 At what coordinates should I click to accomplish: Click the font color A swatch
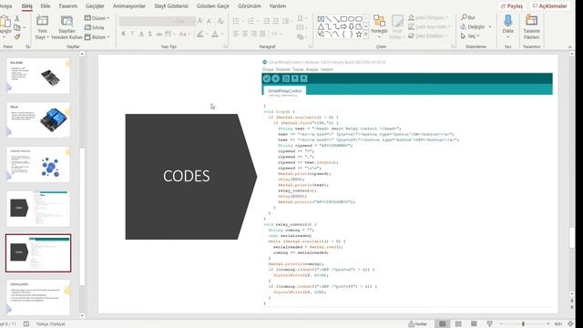point(215,34)
